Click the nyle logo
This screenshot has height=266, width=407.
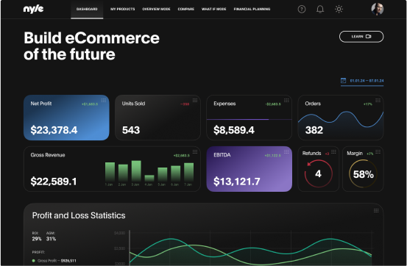click(33, 9)
